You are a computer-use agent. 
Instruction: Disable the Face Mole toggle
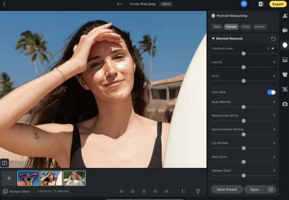[271, 92]
